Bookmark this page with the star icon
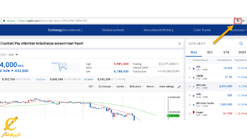 pyautogui.click(x=243, y=21)
